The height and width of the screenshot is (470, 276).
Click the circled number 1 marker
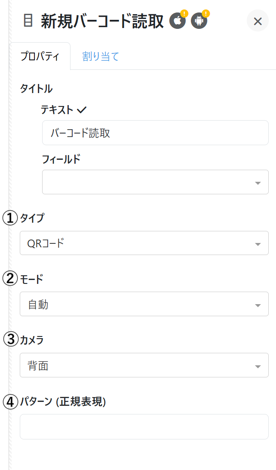(x=10, y=218)
